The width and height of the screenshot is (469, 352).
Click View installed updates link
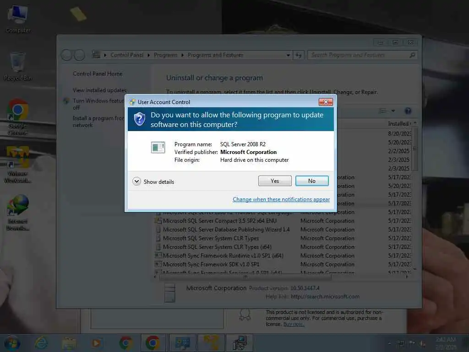tap(99, 90)
